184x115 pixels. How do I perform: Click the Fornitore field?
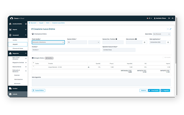66,50
